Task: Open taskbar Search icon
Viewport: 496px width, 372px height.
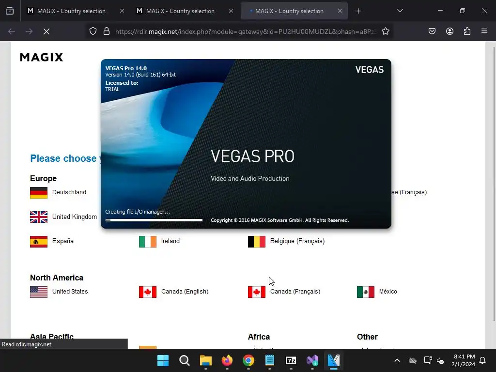Action: click(x=184, y=360)
